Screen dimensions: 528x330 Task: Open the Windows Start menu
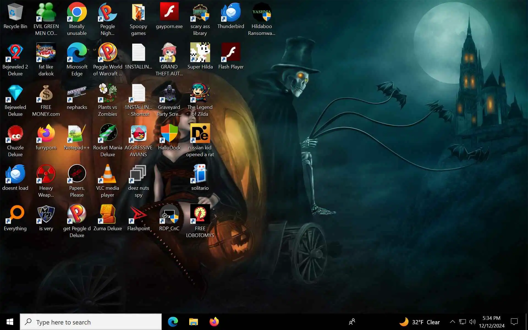pos(10,322)
